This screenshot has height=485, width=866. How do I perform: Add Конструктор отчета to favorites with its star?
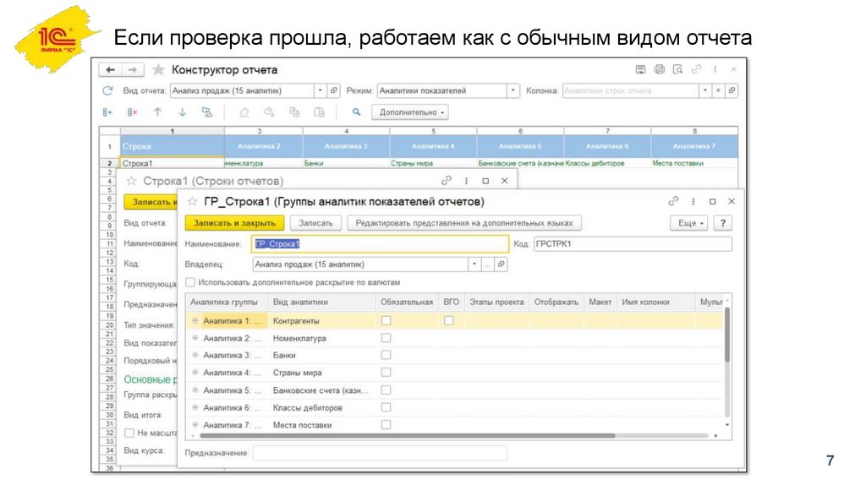(158, 69)
